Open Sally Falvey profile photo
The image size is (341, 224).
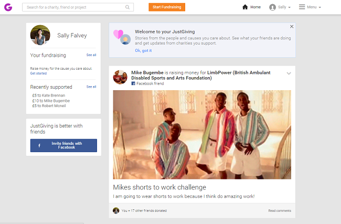click(40, 35)
